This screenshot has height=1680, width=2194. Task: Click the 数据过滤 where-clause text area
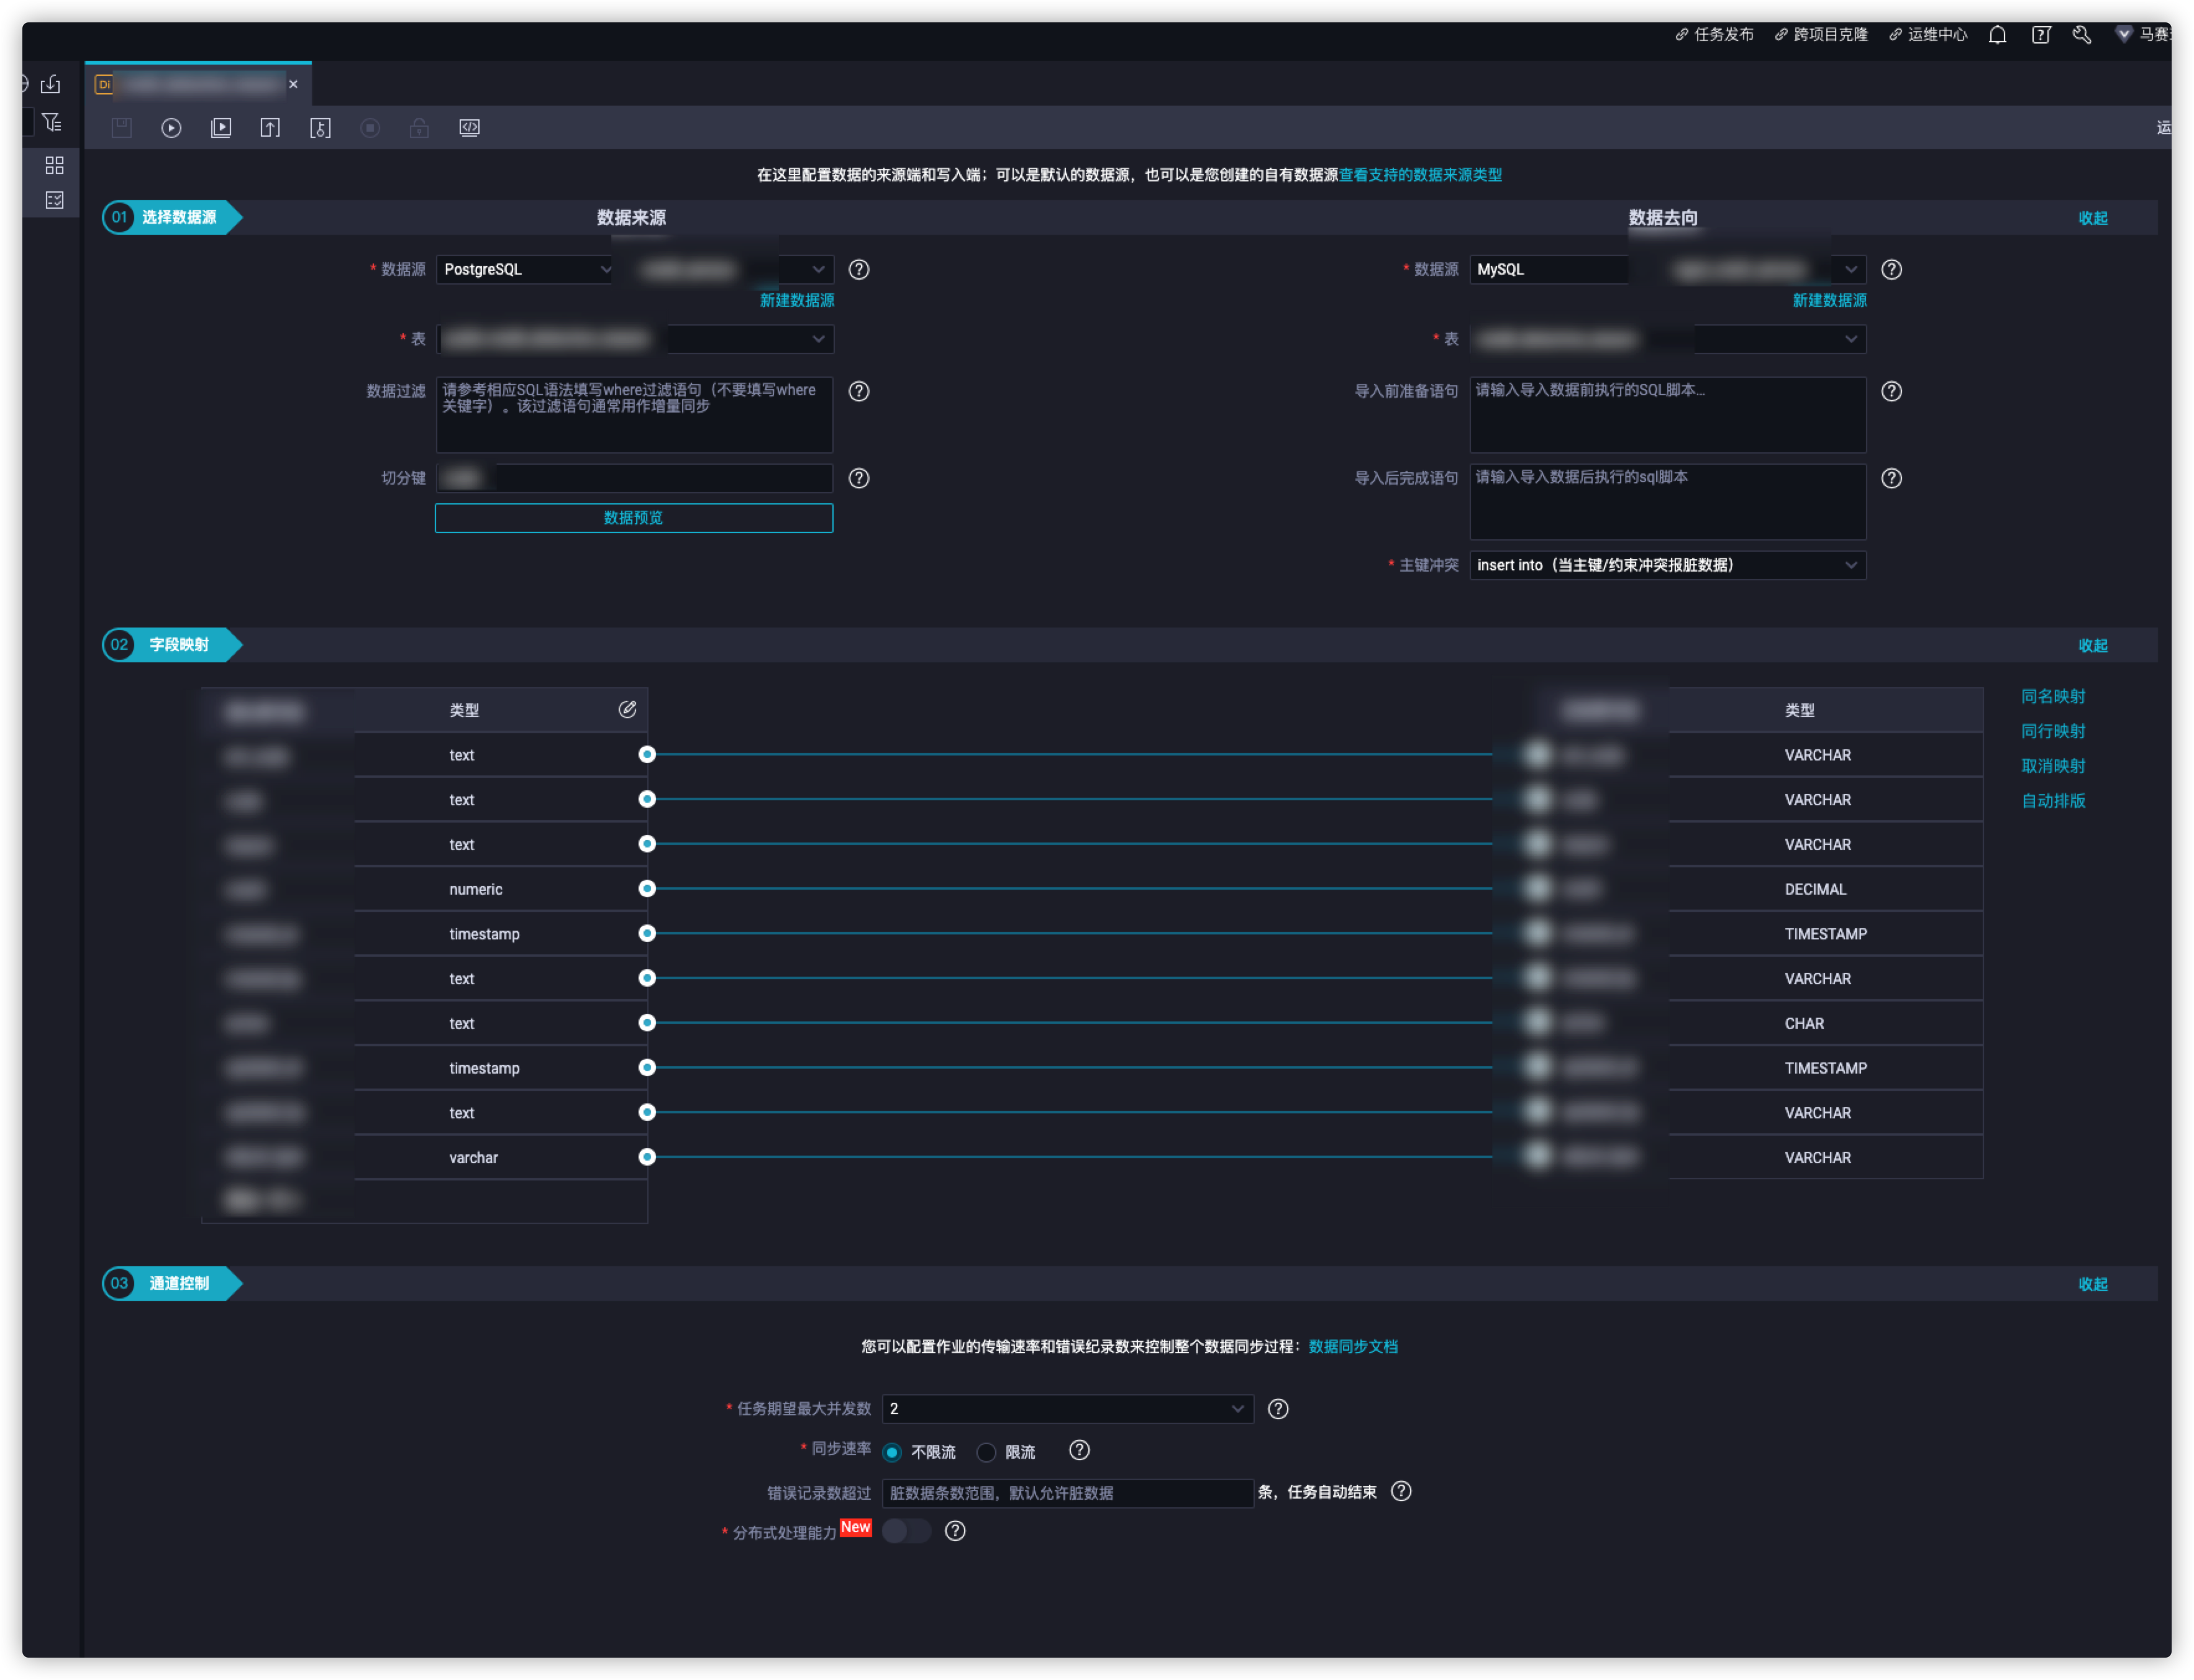click(x=634, y=414)
